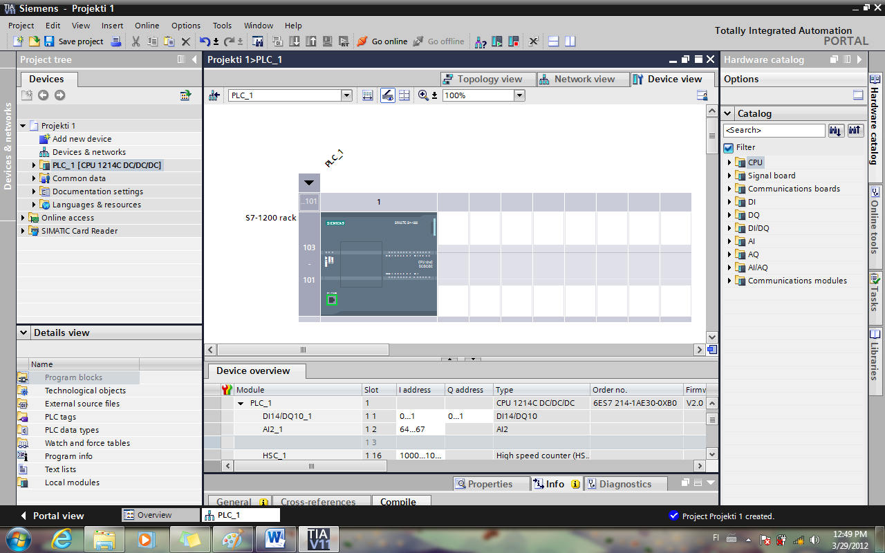Click the Print icon in toolbar
Screen dimensions: 885x553
tap(116, 41)
